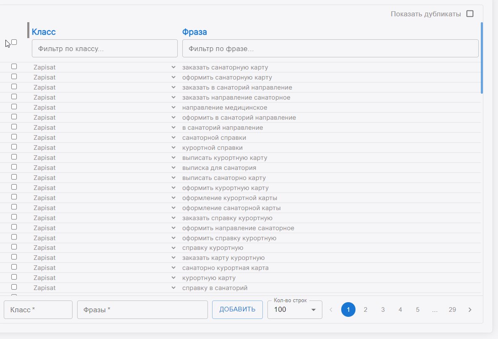Select checkbox for row направление медицинское
This screenshot has width=498, height=339.
[14, 107]
